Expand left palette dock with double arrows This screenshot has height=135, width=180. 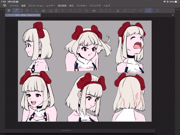point(2,10)
